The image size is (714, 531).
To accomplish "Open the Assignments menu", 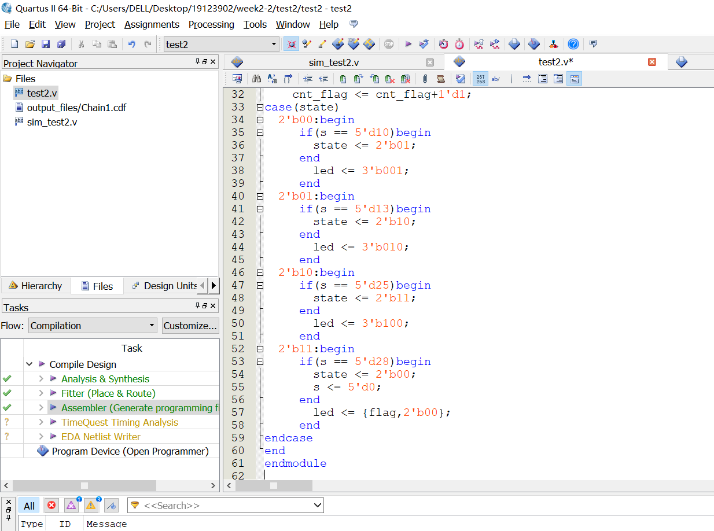I will click(152, 24).
